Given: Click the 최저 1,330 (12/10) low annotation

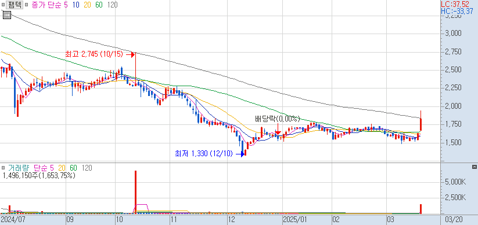Looking at the screenshot, I should 203,154.
